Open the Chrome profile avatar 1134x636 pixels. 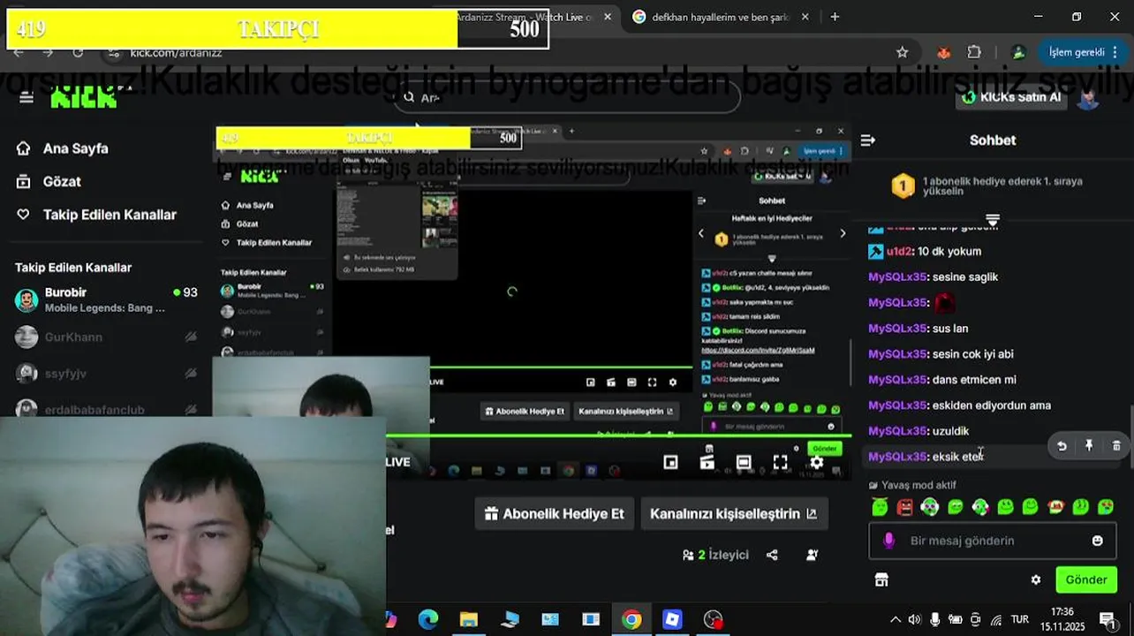point(1018,53)
